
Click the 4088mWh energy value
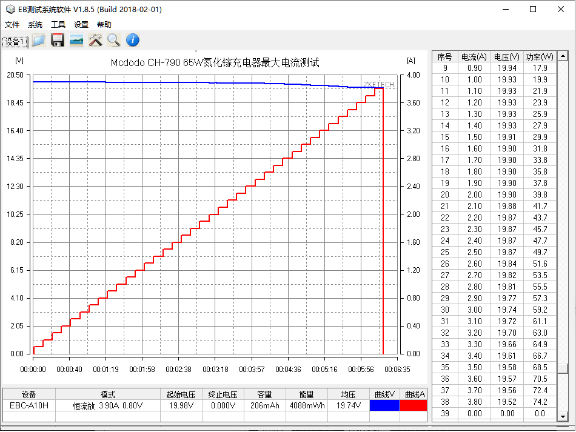pyautogui.click(x=307, y=405)
